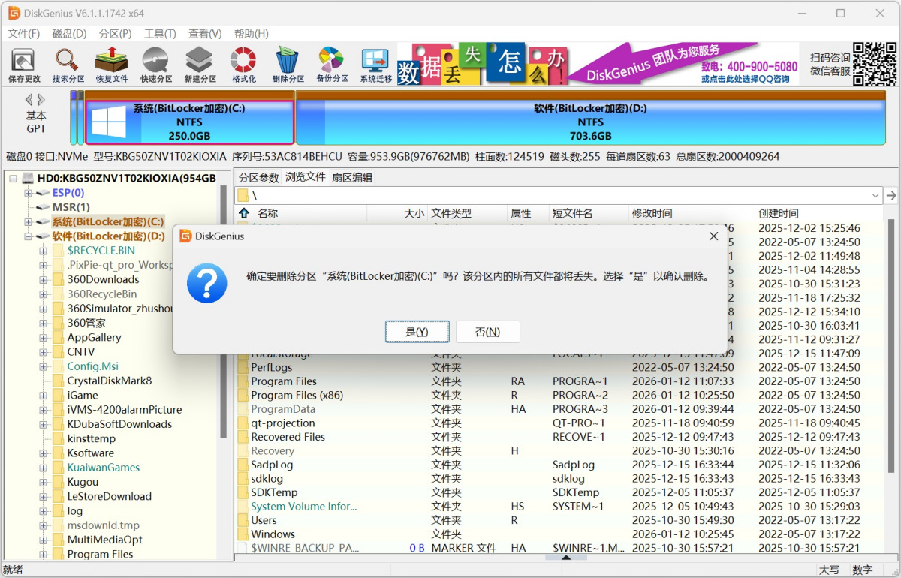Close the DiskGenius confirmation dialog
This screenshot has height=578, width=901.
(x=713, y=236)
